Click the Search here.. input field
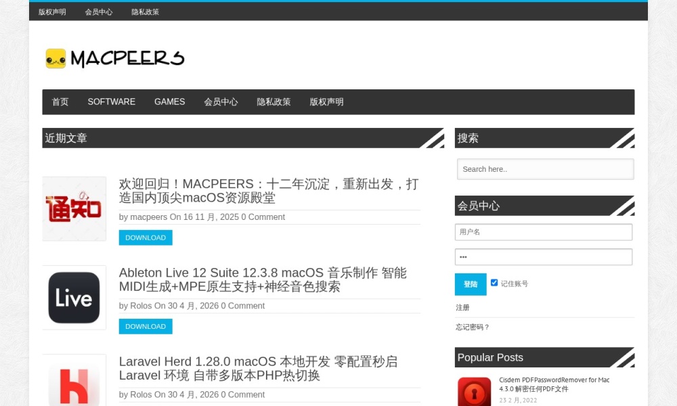This screenshot has width=677, height=406. (x=545, y=169)
